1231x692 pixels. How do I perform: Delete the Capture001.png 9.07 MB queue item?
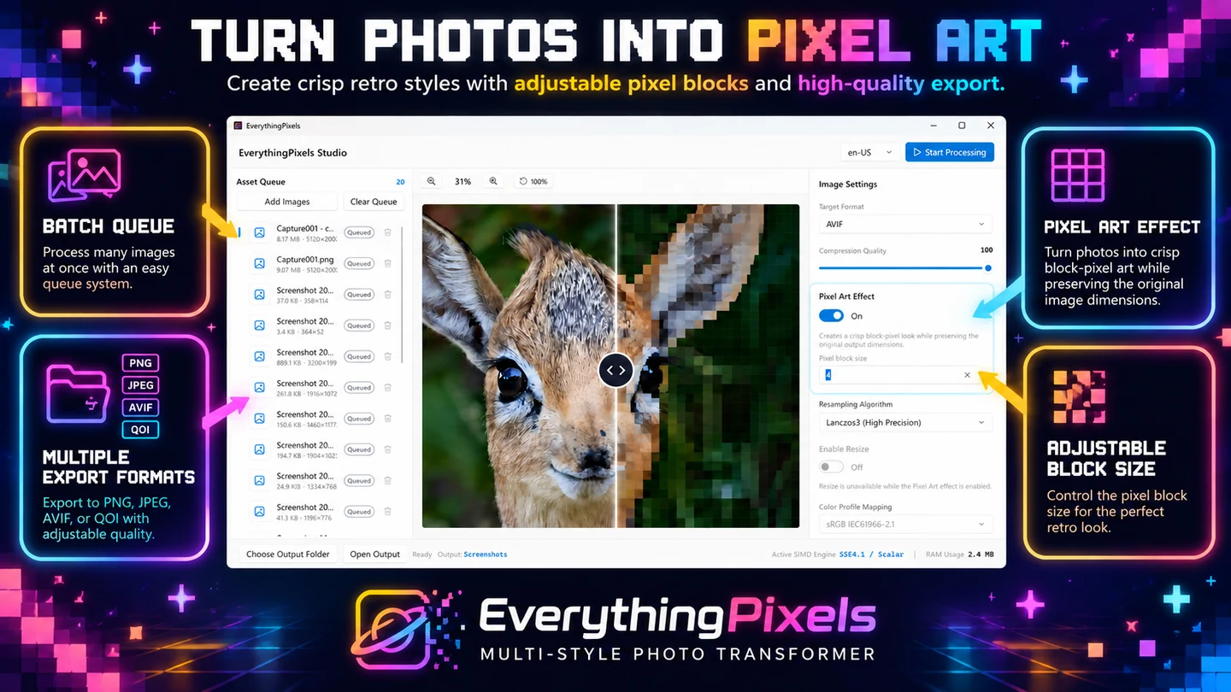tap(387, 263)
